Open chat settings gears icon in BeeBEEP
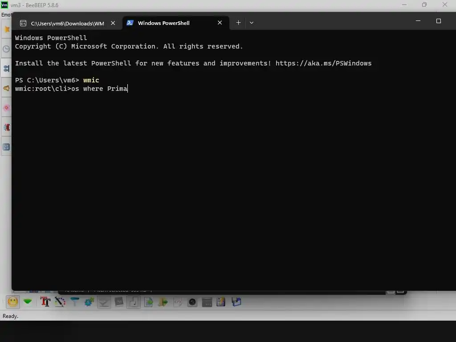The width and height of the screenshot is (456, 342). tap(89, 302)
